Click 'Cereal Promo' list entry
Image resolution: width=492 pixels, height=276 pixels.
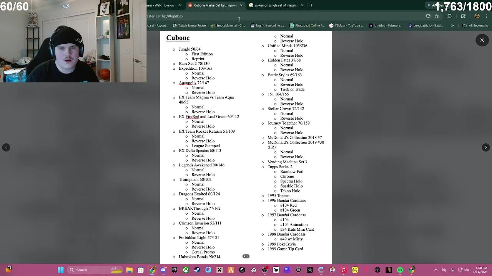click(203, 252)
